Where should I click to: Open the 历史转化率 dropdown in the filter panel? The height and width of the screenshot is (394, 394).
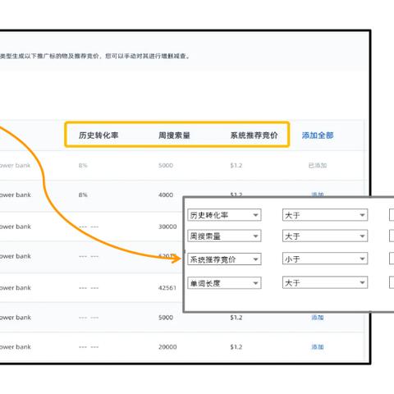pyautogui.click(x=224, y=215)
